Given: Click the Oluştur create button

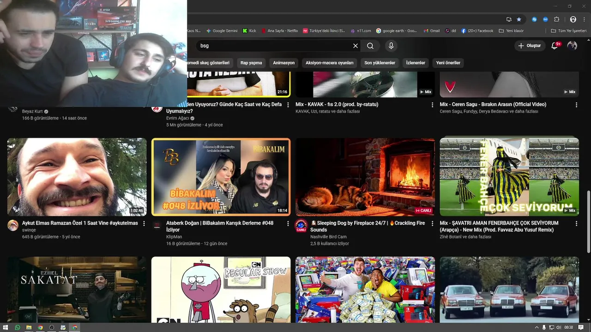Looking at the screenshot, I should pos(530,46).
